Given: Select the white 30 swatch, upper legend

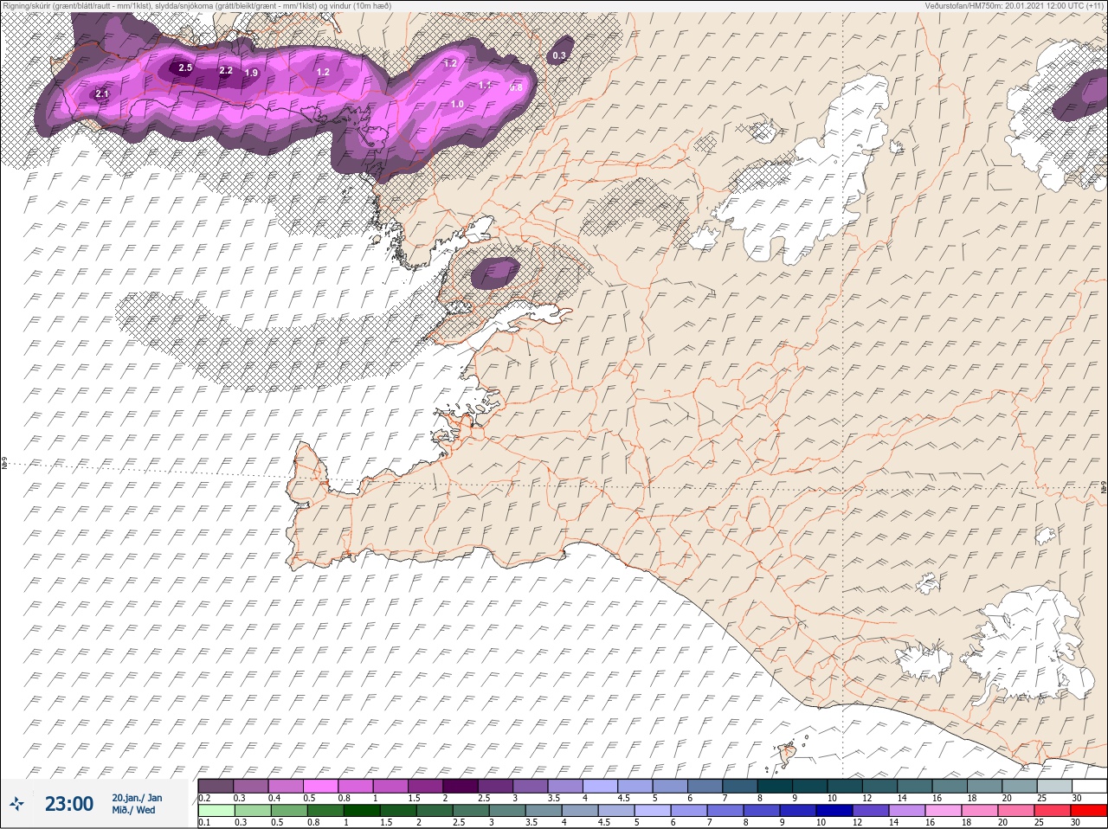Looking at the screenshot, I should coord(1090,786).
